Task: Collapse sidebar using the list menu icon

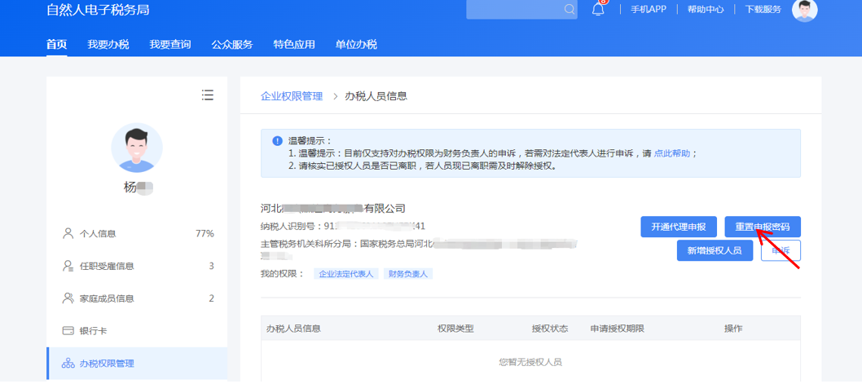Action: click(x=207, y=95)
